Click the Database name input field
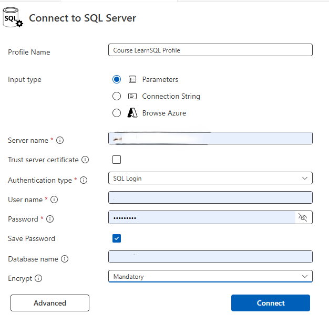 [x=210, y=257]
